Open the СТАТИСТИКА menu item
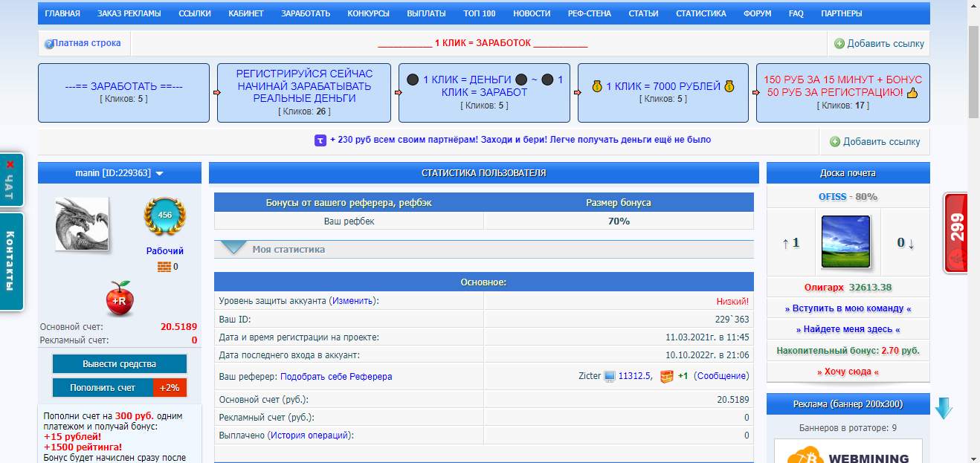980x463 pixels. [x=701, y=13]
